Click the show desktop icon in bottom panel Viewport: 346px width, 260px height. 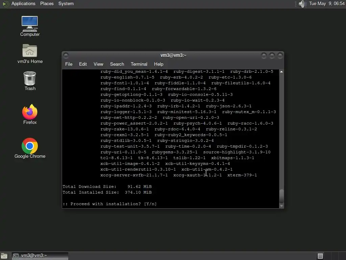pos(4,256)
